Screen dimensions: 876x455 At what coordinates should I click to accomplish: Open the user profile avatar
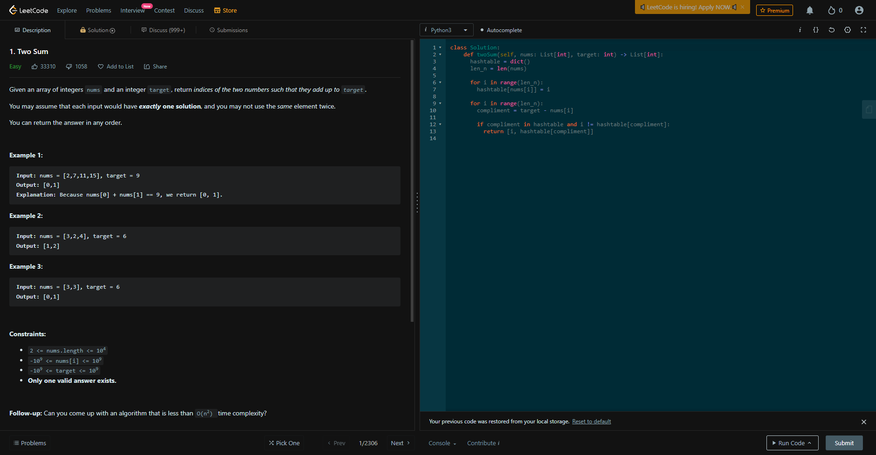[x=859, y=10]
